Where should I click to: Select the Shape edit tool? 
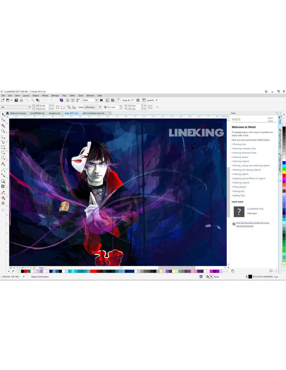click(3, 120)
